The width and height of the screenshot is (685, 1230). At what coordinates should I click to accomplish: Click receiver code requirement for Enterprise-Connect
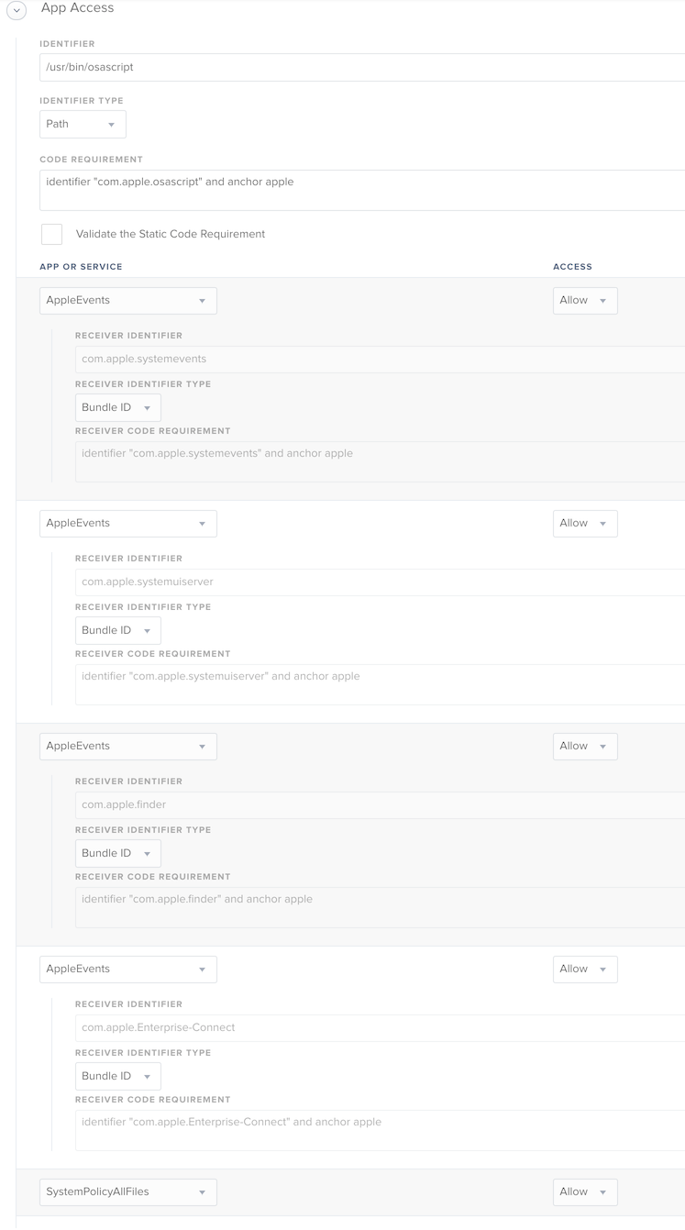click(380, 1130)
